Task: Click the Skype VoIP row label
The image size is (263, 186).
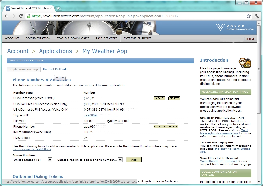Action: click(x=21, y=115)
